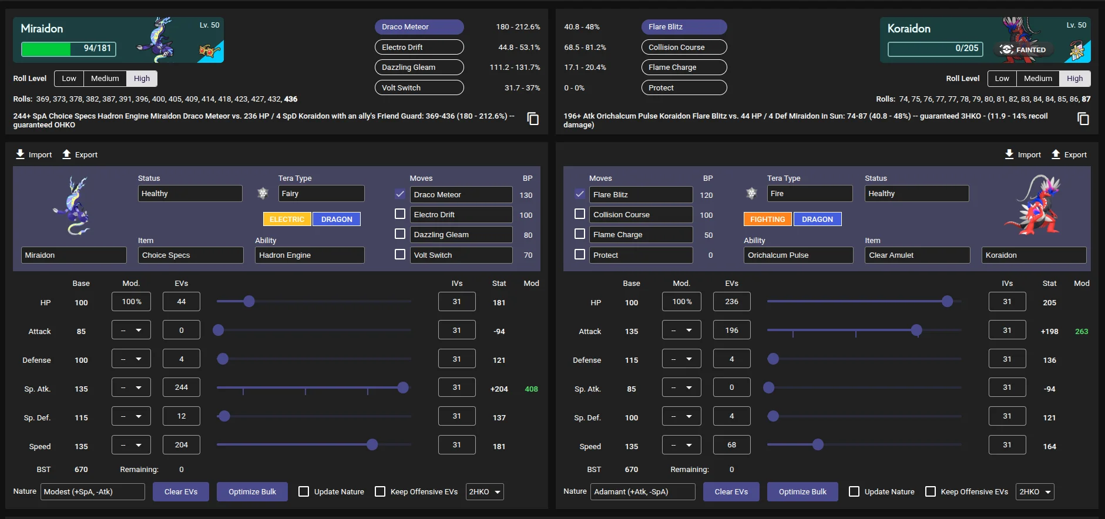The image size is (1105, 519).
Task: Click the FAINTED status icon on Koraidon
Action: click(1007, 49)
